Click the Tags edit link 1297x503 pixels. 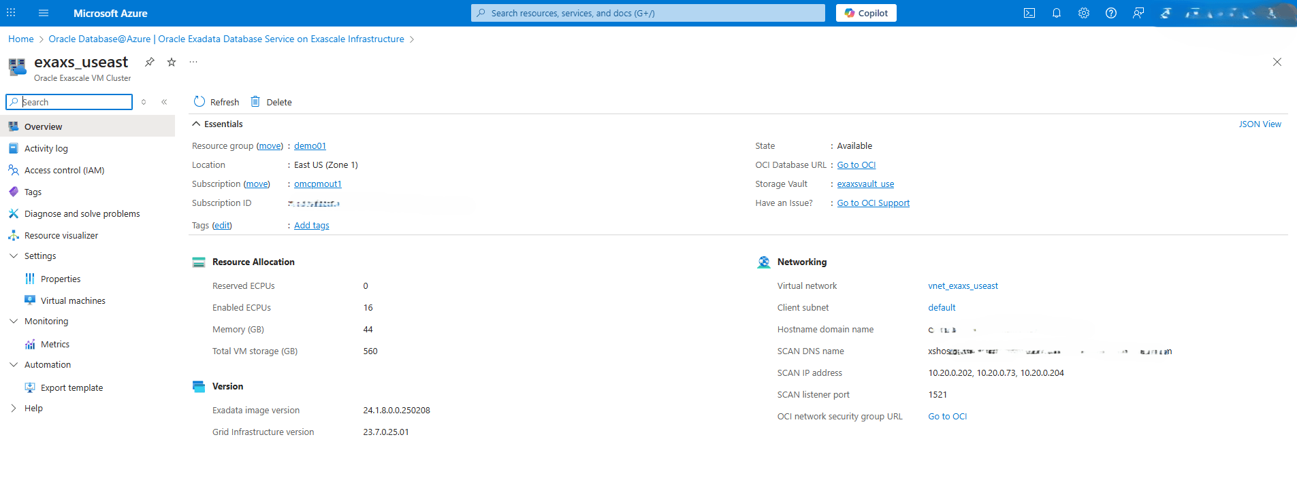click(x=222, y=225)
